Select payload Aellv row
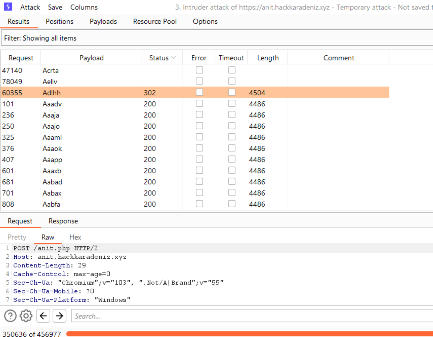The width and height of the screenshot is (433, 337). click(x=195, y=81)
